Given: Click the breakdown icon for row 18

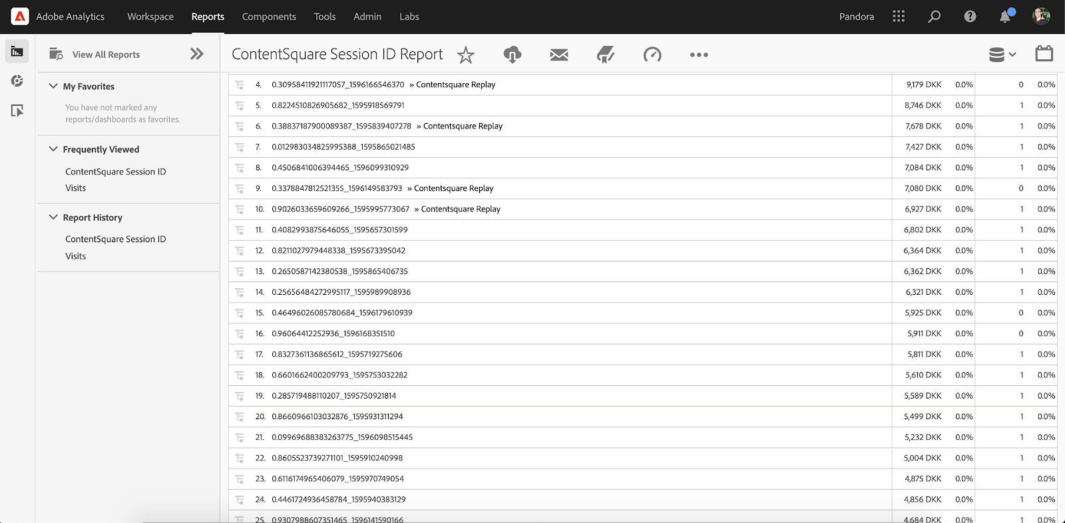Looking at the screenshot, I should (240, 375).
